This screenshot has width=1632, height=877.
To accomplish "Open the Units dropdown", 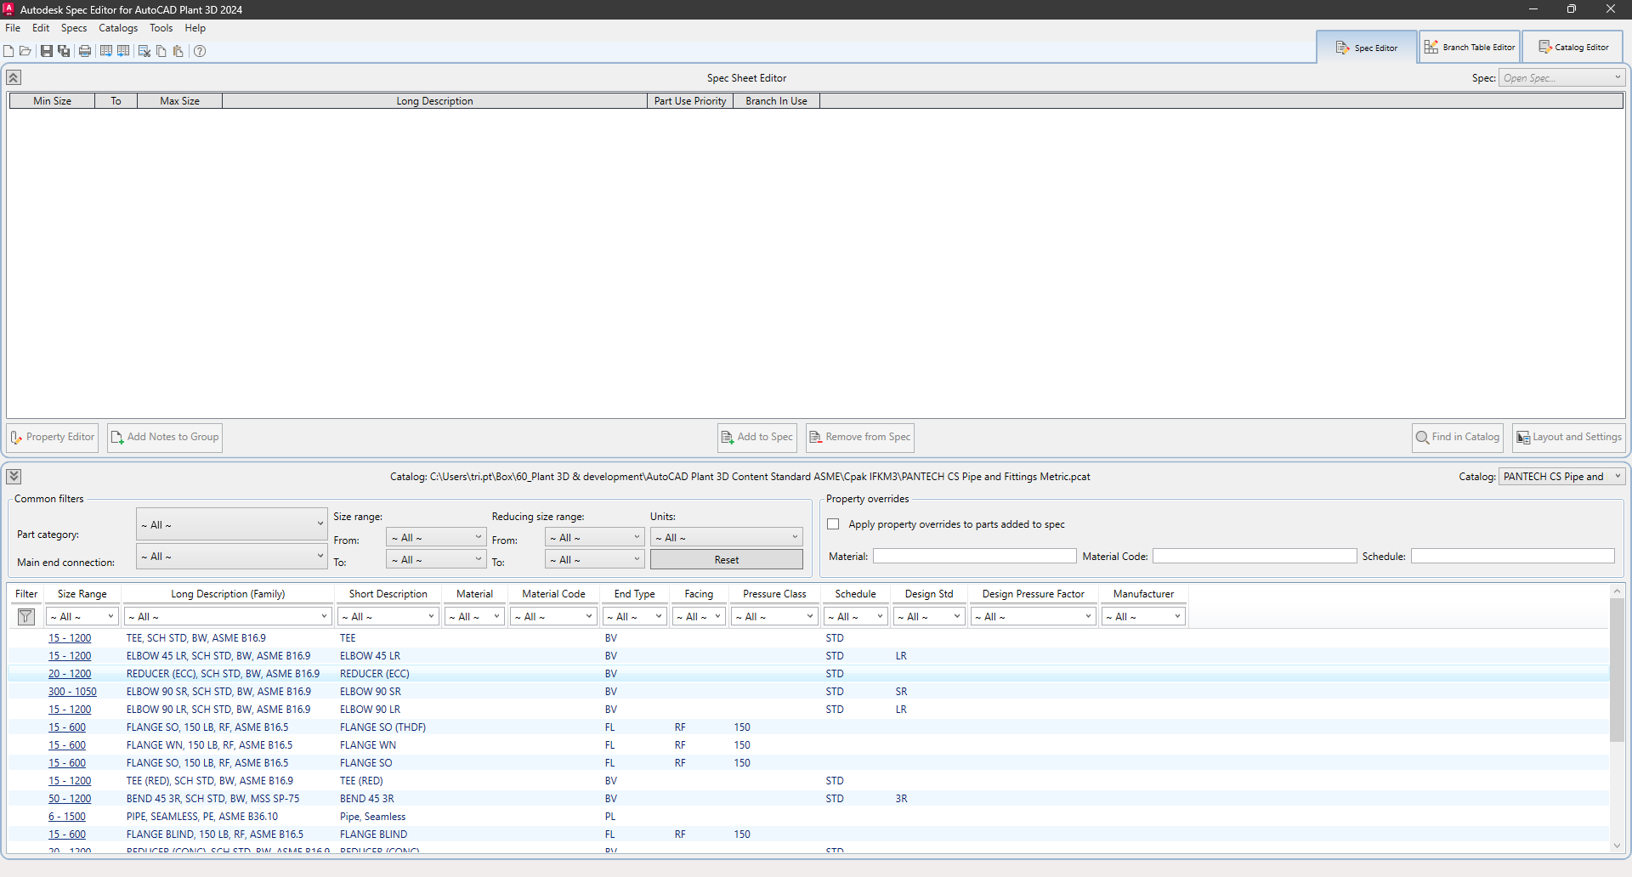I will click(727, 538).
